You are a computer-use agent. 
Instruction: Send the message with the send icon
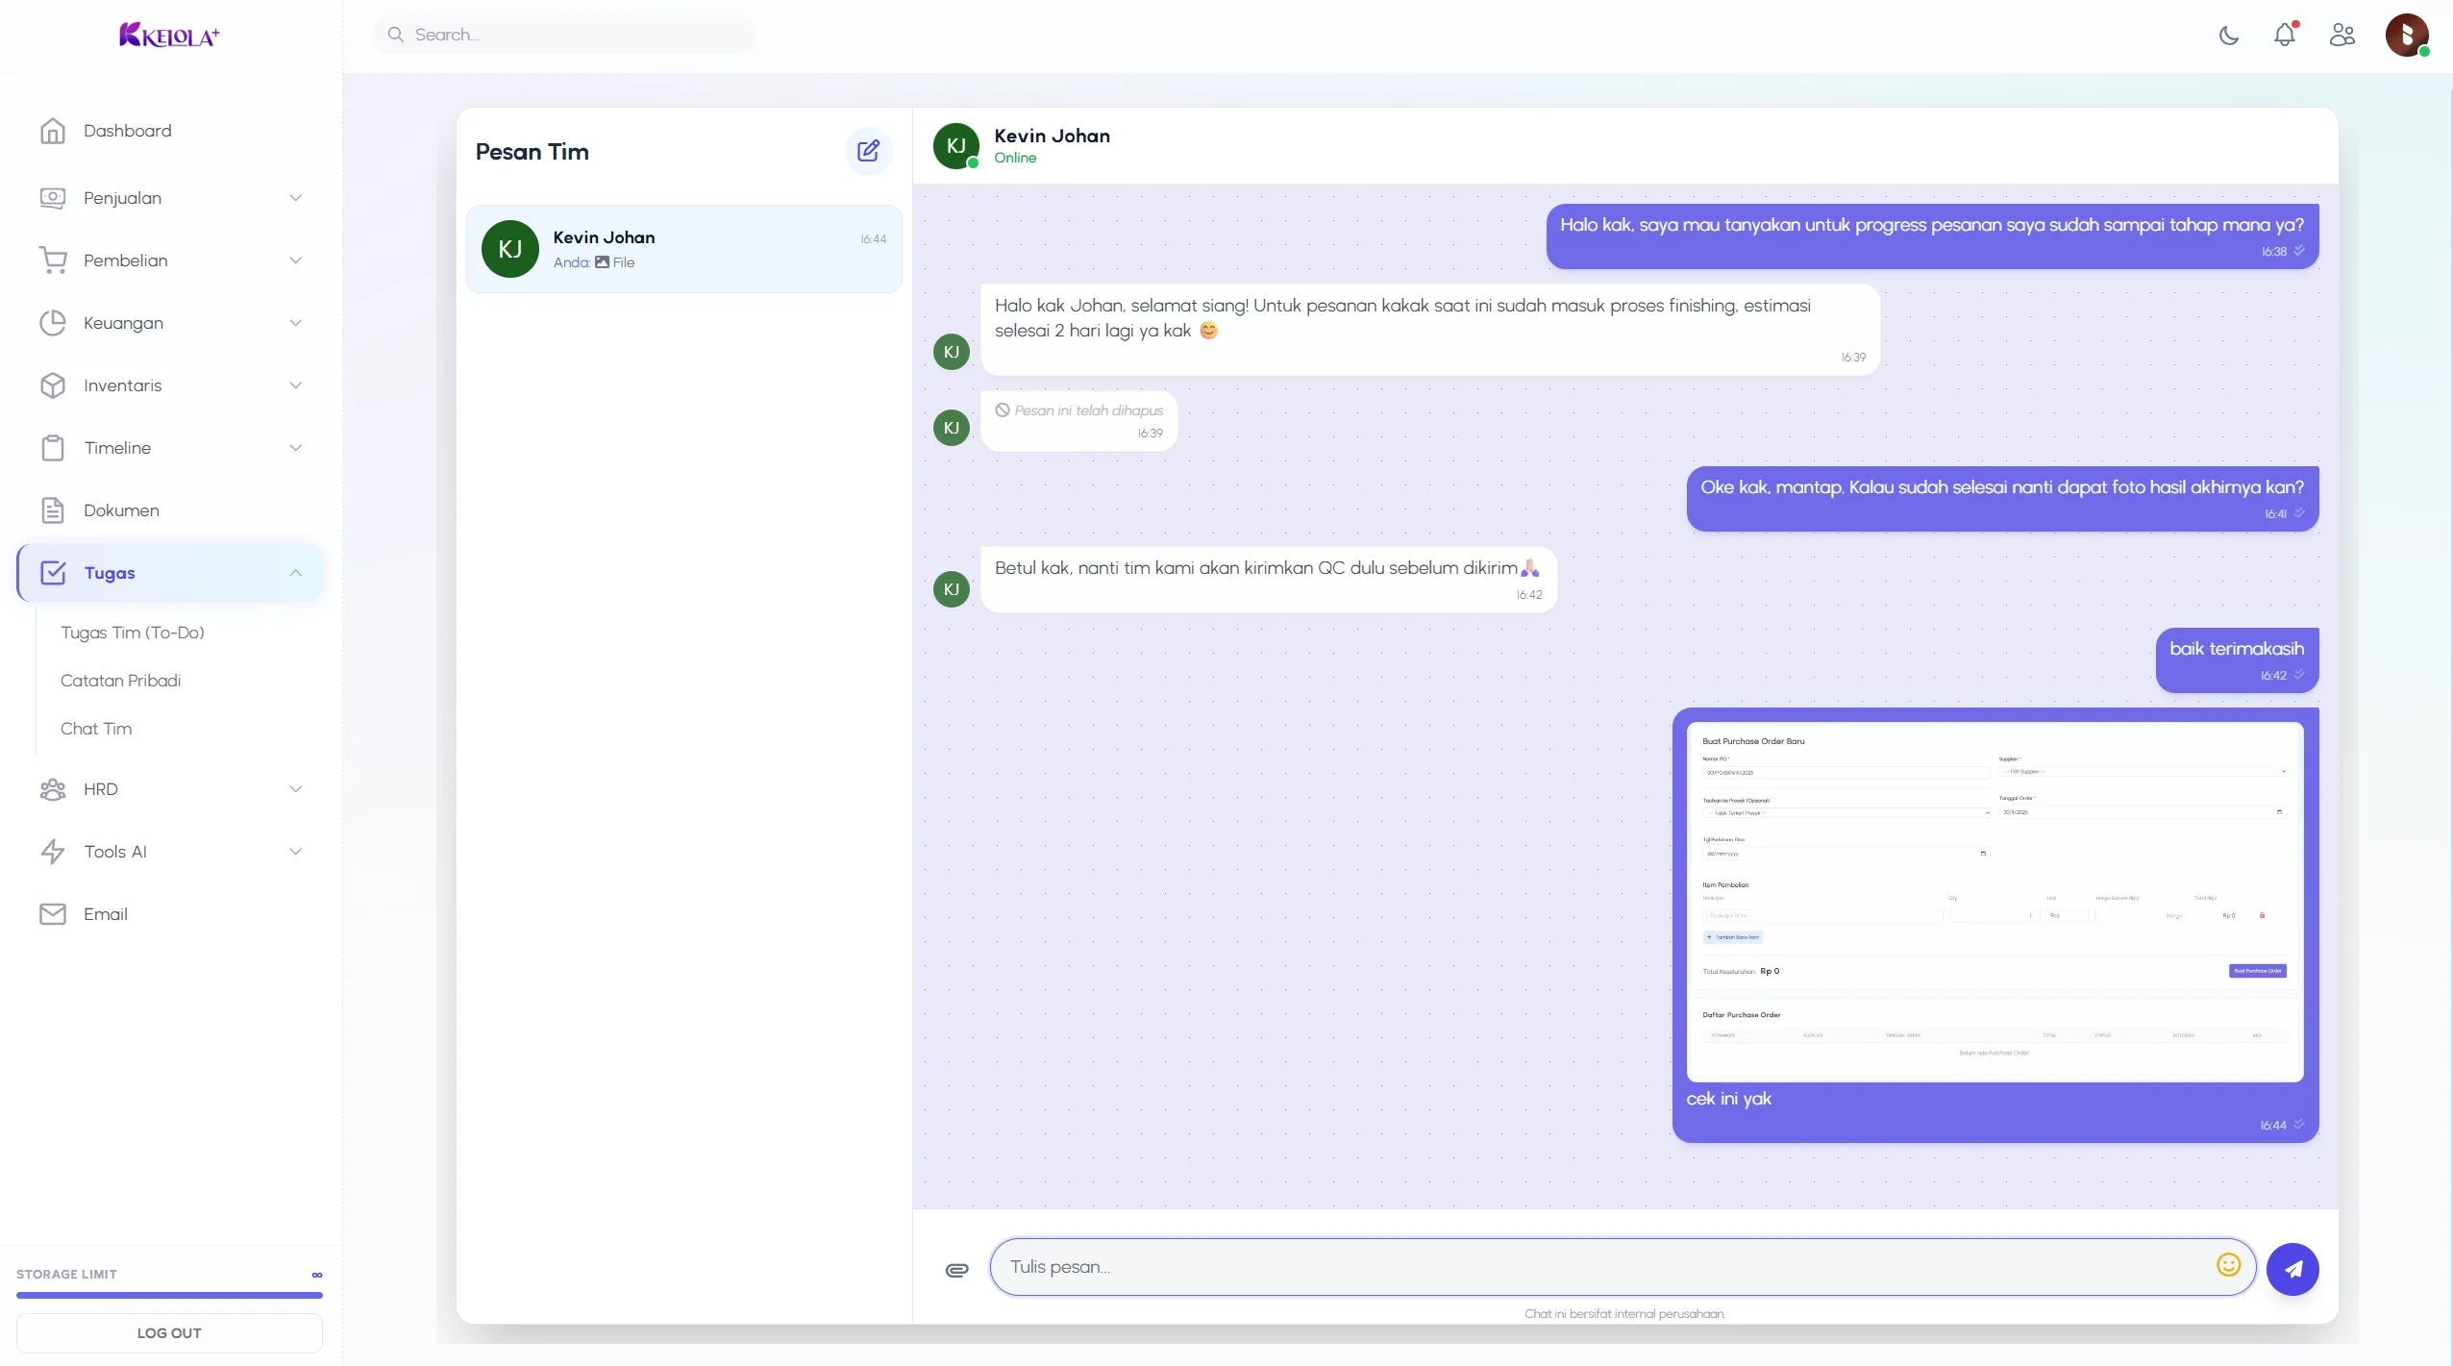(x=2293, y=1269)
